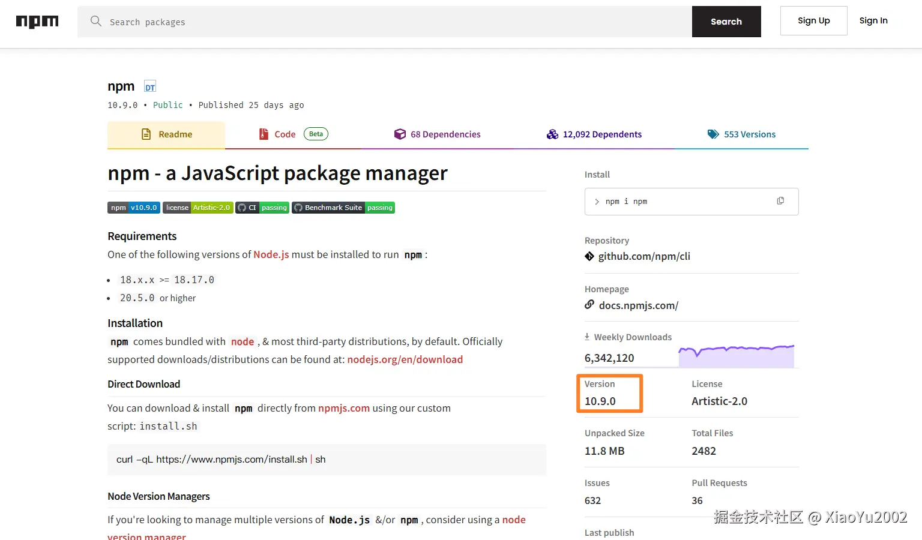The height and width of the screenshot is (540, 922).
Task: Click the npm logo in header
Action: pyautogui.click(x=37, y=22)
